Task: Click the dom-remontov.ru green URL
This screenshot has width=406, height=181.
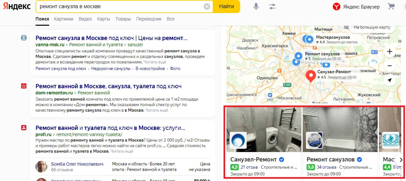Action: tap(54, 93)
